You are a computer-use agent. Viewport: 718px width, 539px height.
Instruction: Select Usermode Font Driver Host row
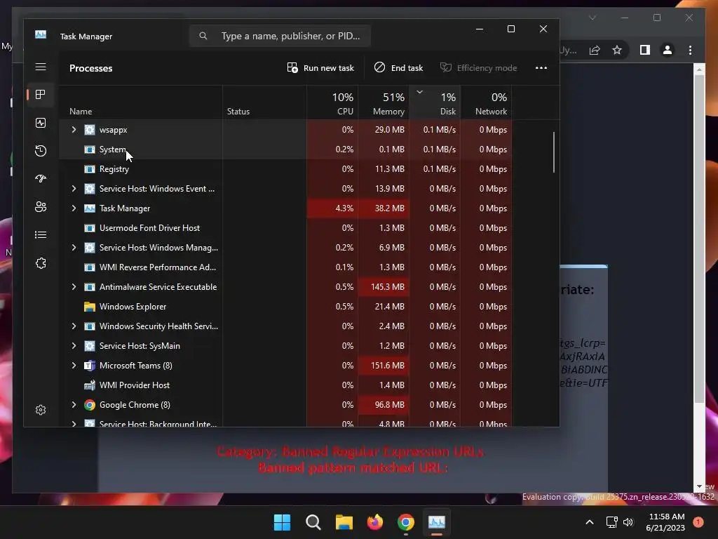[285, 228]
